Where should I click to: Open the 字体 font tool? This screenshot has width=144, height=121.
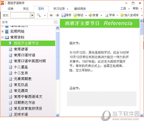[110, 15]
